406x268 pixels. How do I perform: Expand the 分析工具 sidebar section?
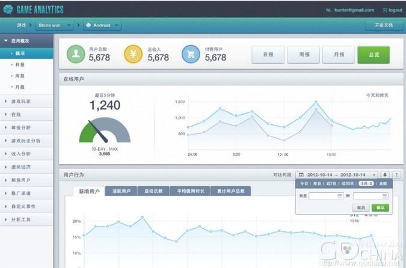coord(26,219)
